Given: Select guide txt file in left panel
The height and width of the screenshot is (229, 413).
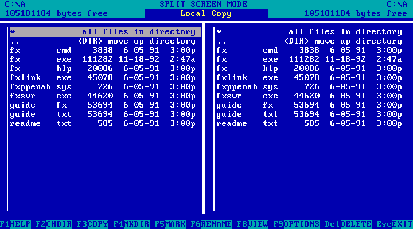Looking at the screenshot, I should [103, 114].
